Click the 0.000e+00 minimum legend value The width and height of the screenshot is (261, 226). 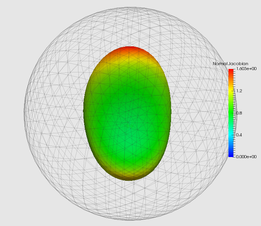click(x=246, y=157)
